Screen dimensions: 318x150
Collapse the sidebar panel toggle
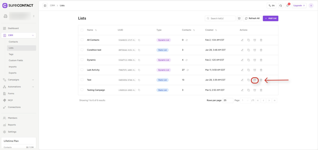tap(45, 6)
